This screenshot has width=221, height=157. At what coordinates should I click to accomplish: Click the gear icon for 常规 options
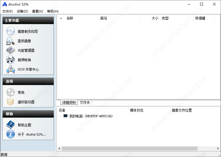click(11, 92)
